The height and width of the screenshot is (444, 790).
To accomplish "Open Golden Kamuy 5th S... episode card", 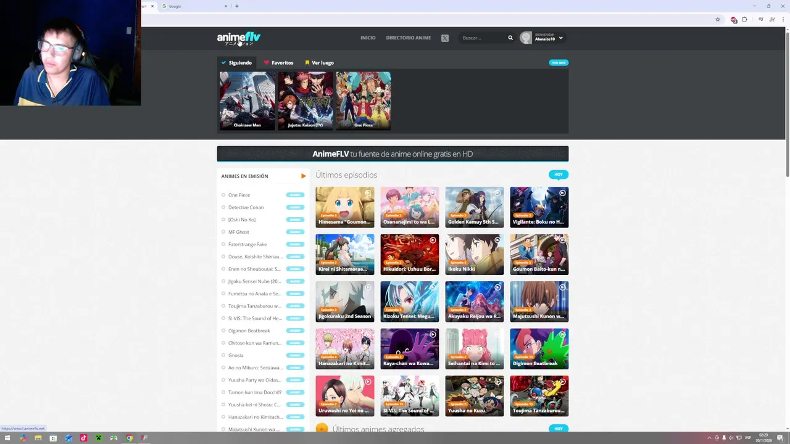I will 475,207.
